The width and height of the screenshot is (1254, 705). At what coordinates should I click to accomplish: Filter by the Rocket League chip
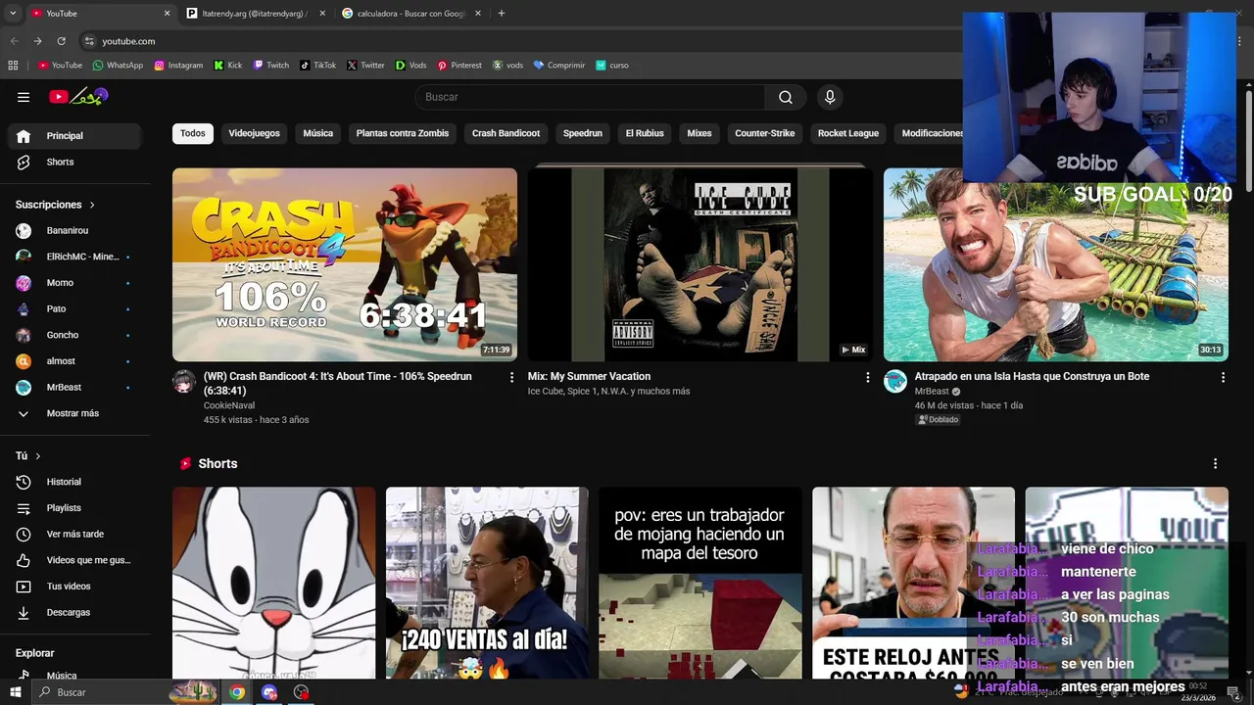coord(848,133)
